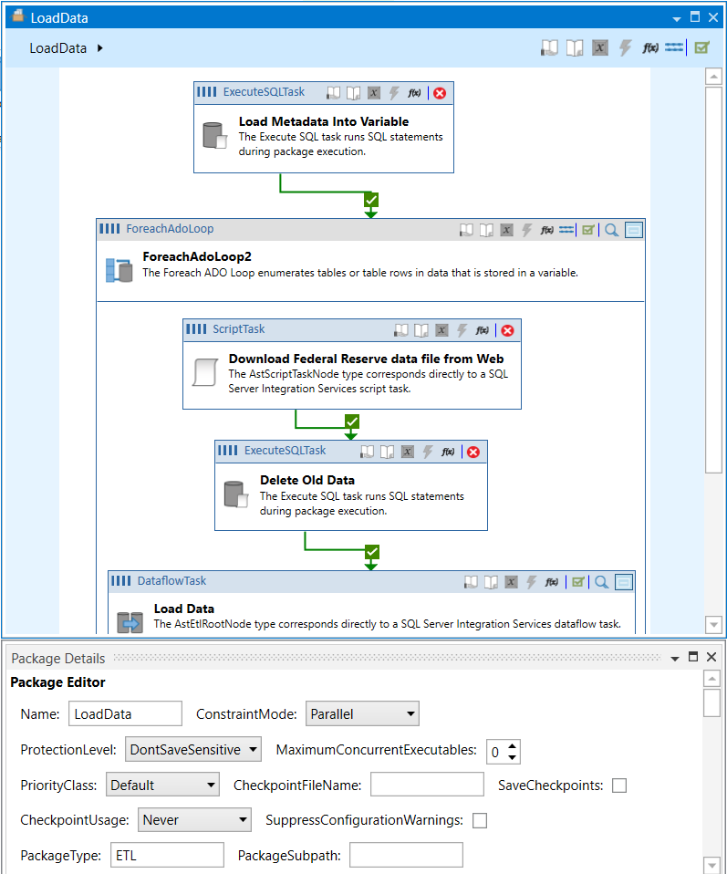Click success constraint check above ForeachAdoLoop

click(x=371, y=200)
